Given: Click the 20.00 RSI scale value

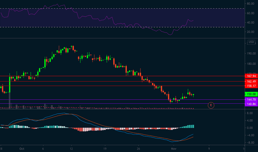Looking at the screenshot, I should [251, 32].
